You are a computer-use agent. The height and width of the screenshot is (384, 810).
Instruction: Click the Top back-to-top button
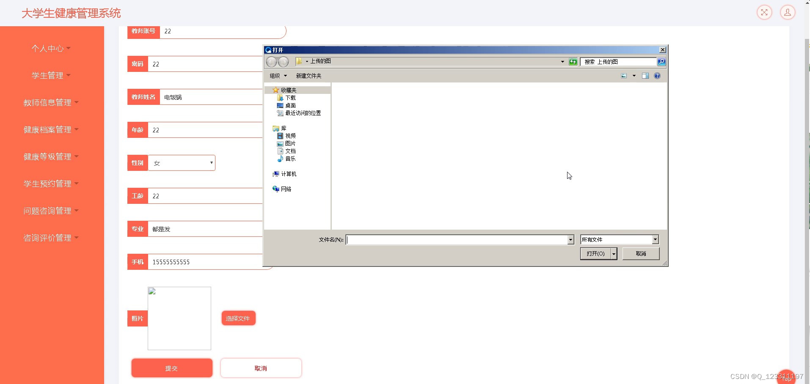click(786, 378)
